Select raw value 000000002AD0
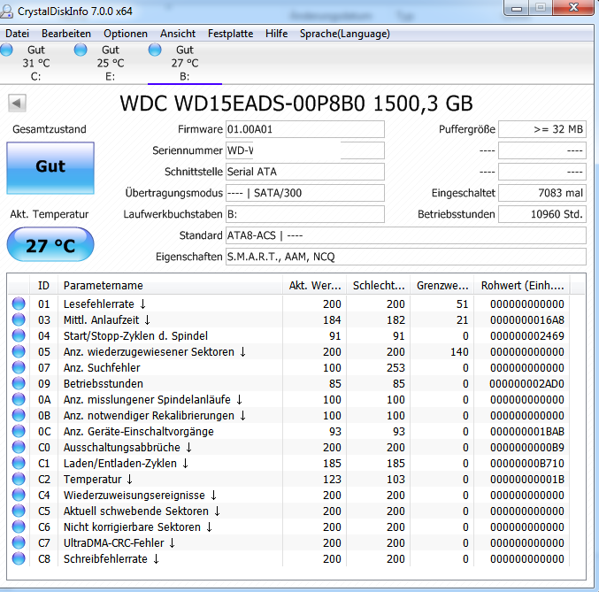This screenshot has width=599, height=592. click(x=526, y=383)
